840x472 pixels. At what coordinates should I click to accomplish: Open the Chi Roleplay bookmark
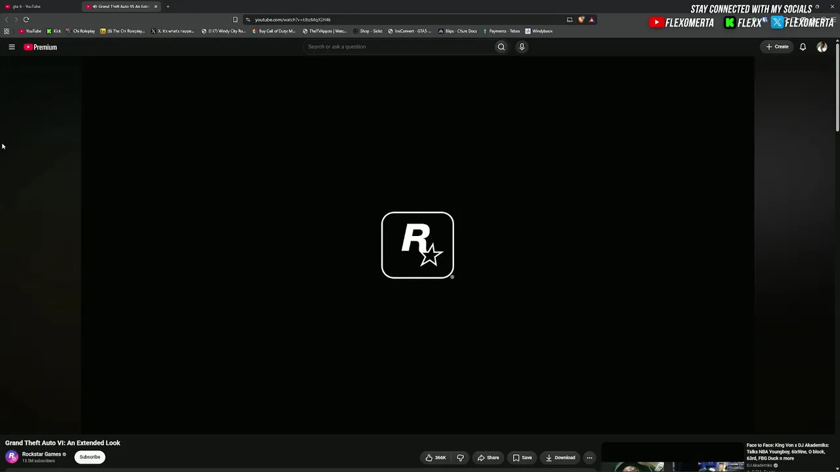81,31
